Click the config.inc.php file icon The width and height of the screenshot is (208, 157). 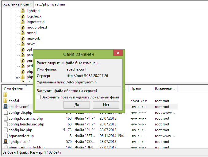click(x=6, y=130)
